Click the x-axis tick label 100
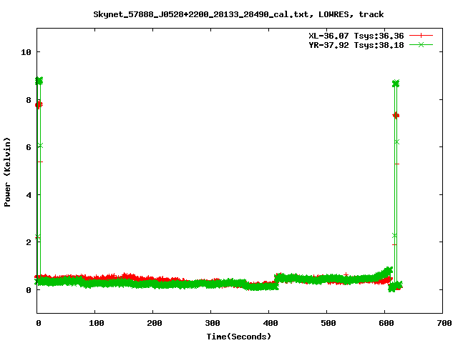This screenshot has width=458, height=343. click(x=97, y=323)
